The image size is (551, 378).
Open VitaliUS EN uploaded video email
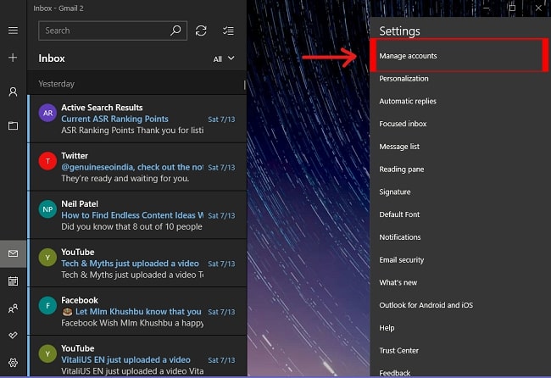(x=137, y=357)
